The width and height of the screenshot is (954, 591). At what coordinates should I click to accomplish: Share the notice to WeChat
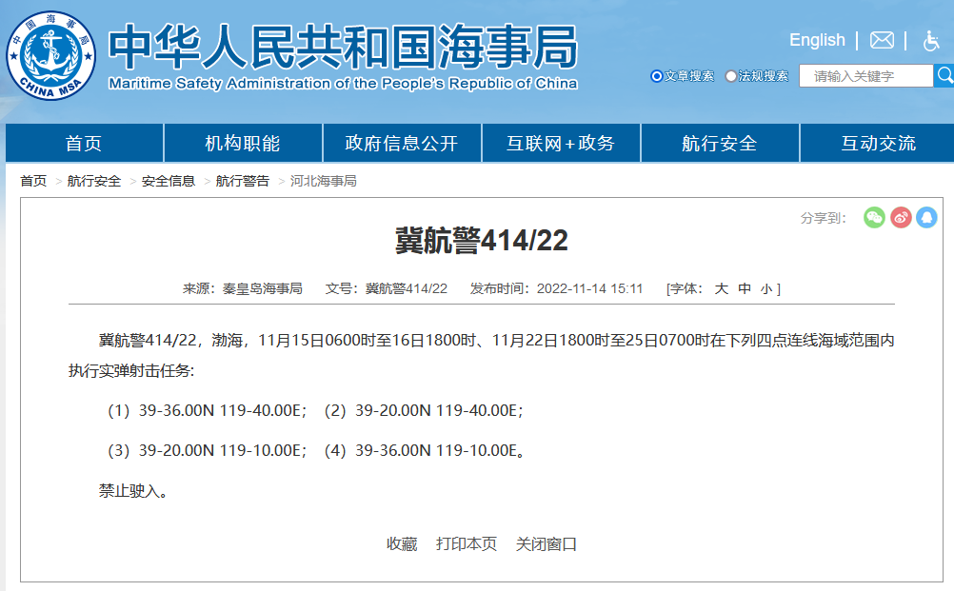pyautogui.click(x=874, y=218)
